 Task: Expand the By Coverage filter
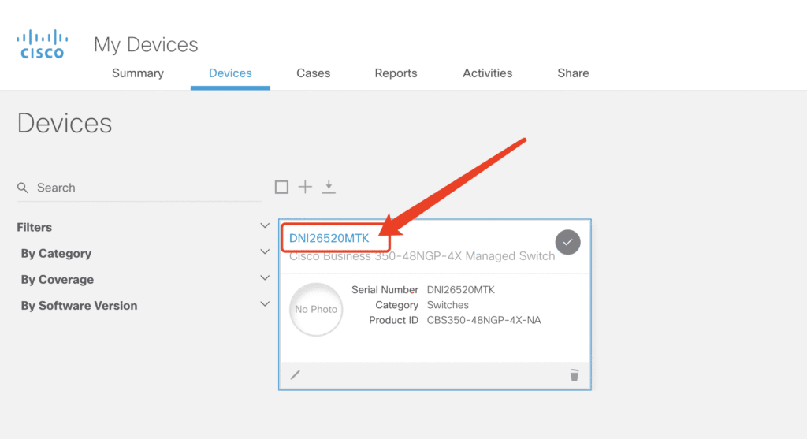[x=265, y=278]
